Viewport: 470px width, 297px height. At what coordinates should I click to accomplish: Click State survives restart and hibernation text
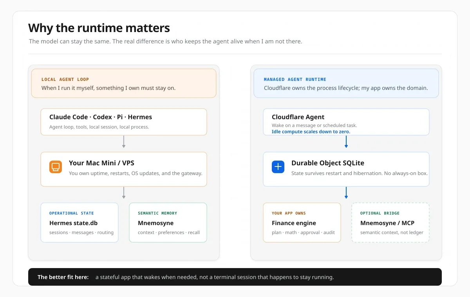tap(360, 173)
